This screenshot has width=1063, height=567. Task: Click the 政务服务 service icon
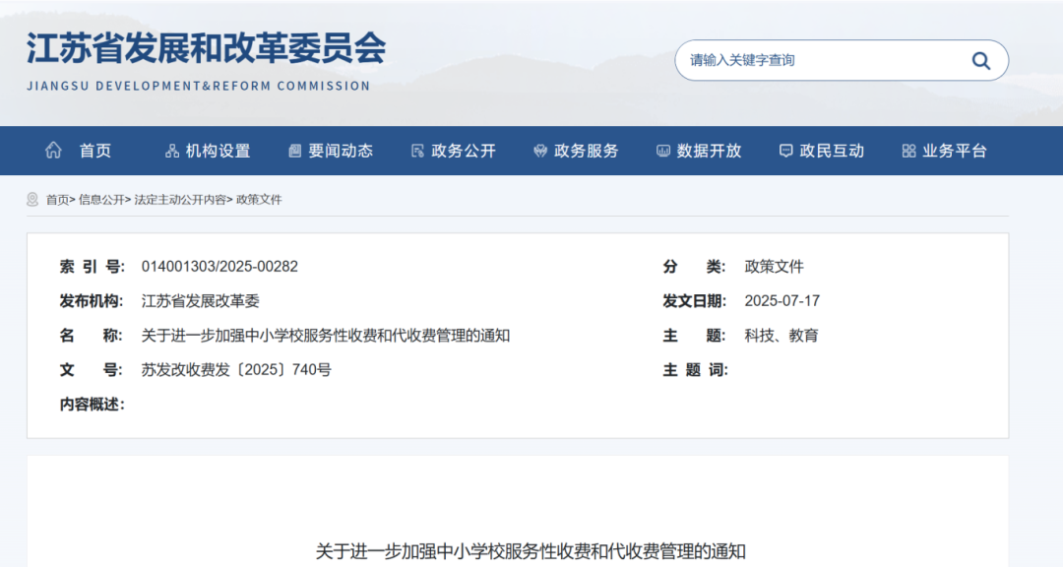(x=539, y=152)
